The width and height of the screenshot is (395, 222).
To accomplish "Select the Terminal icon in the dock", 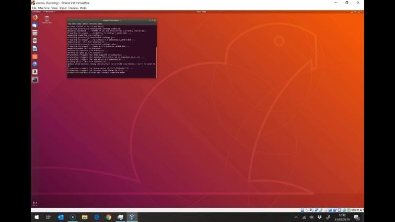I will (x=35, y=80).
